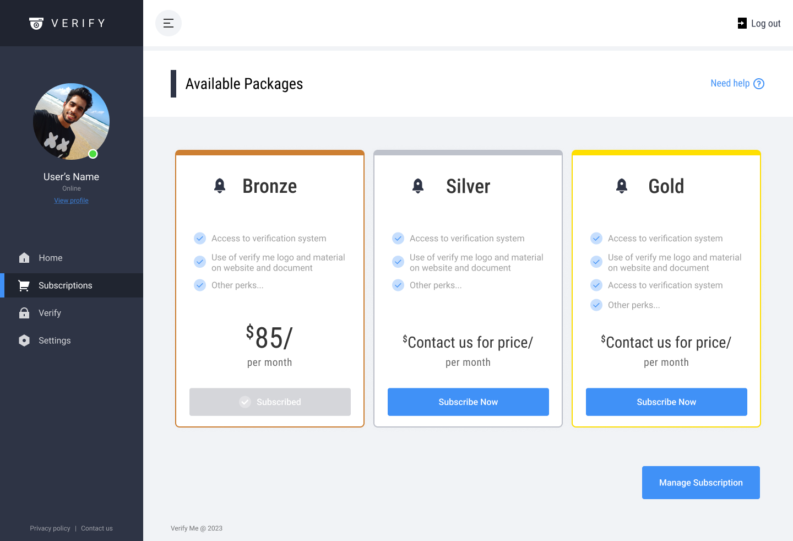Open the Home menu item
793x541 pixels.
click(x=51, y=258)
